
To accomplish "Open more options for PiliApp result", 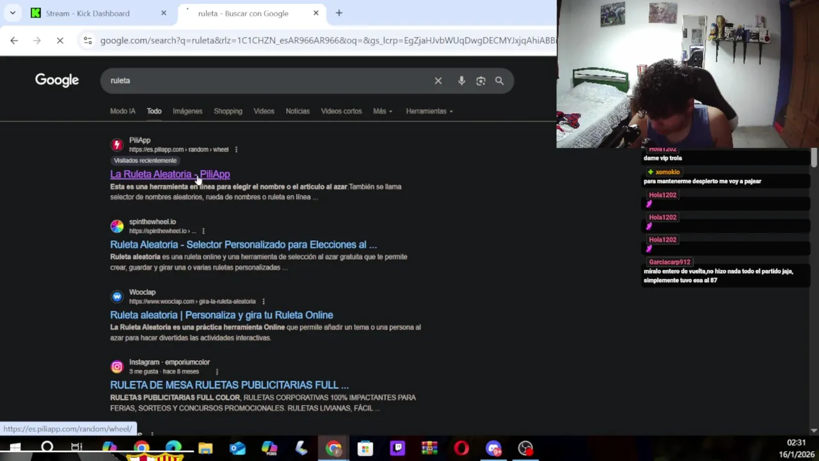I will click(x=236, y=149).
